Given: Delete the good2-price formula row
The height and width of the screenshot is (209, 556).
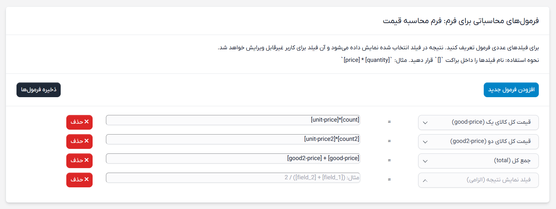Looking at the screenshot, I should pos(79,142).
